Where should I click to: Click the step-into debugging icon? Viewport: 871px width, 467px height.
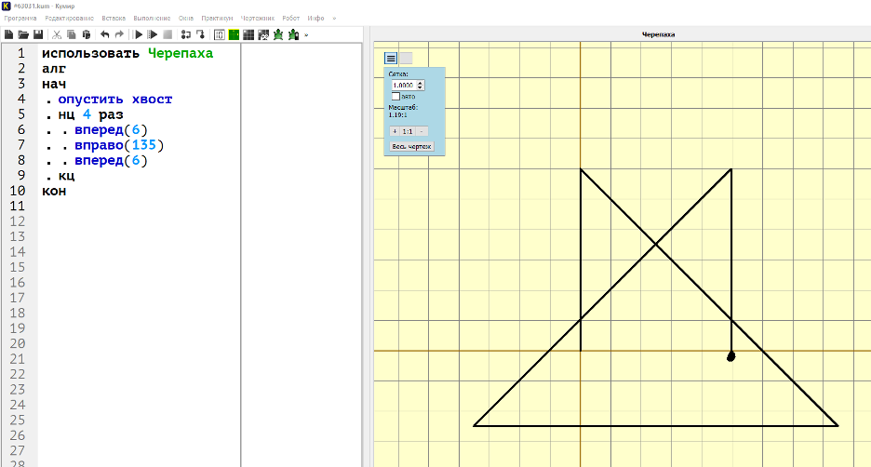point(200,34)
